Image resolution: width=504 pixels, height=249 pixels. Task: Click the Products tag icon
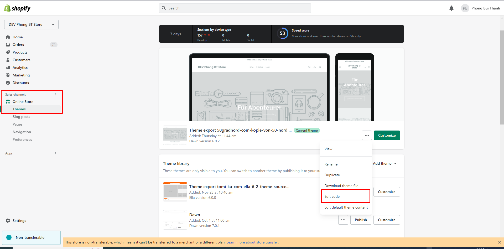tap(8, 52)
